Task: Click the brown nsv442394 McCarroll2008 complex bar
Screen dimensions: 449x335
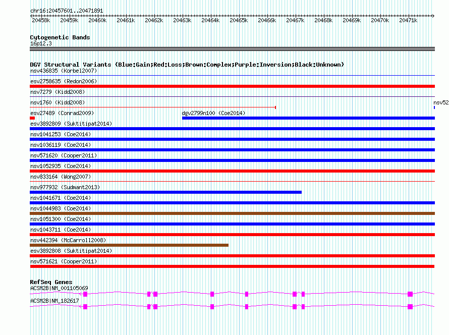Action: coord(129,245)
